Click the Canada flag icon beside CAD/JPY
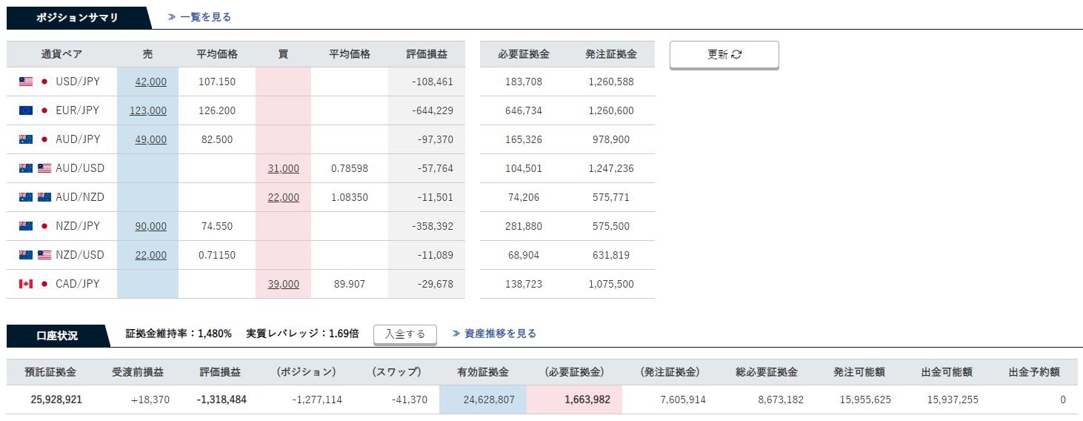This screenshot has height=421, width=1083. [26, 284]
